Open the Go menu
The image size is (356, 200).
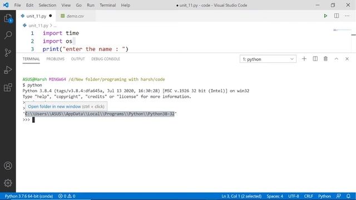tap(78, 5)
